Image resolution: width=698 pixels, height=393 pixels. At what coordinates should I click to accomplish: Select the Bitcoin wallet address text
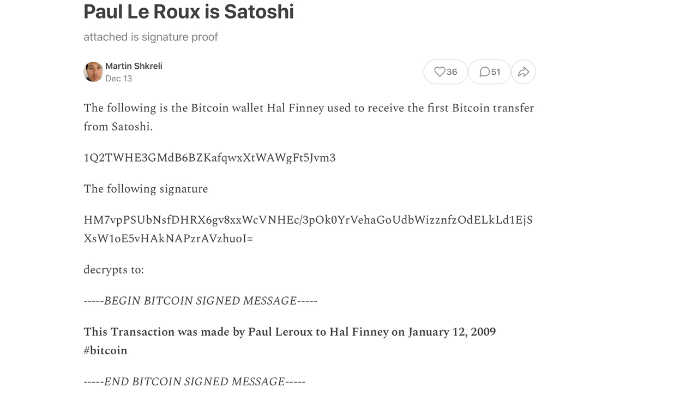pos(209,158)
